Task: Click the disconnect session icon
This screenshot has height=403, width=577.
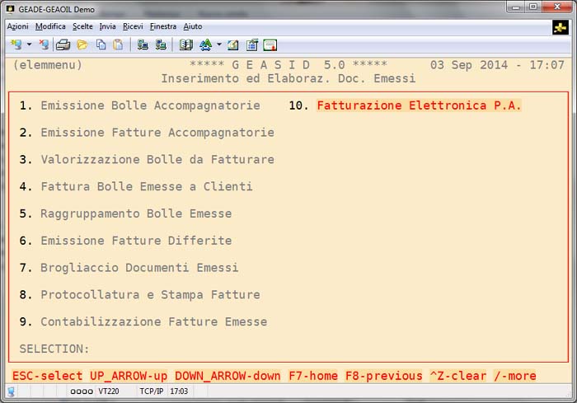Action: tap(44, 45)
